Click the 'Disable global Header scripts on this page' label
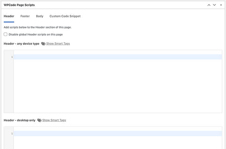The width and height of the screenshot is (226, 149). [x=36, y=35]
